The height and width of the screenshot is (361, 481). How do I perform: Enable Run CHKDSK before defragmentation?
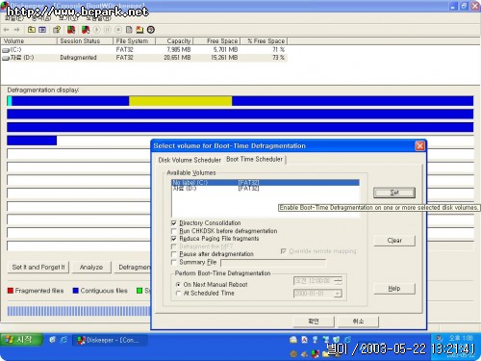tap(174, 231)
